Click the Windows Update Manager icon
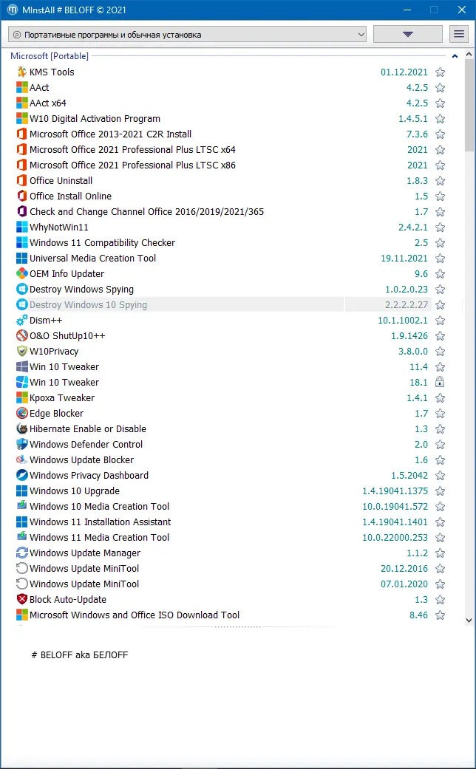This screenshot has height=769, width=476. pos(21,553)
